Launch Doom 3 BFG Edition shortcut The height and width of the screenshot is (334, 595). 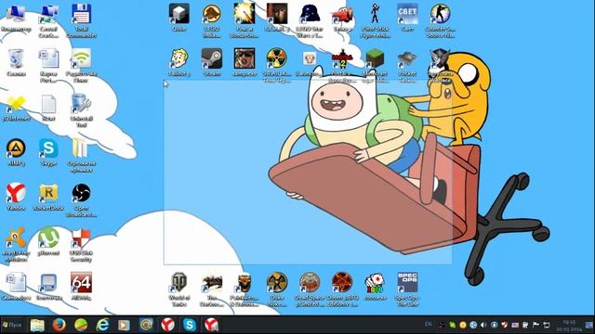(x=342, y=289)
